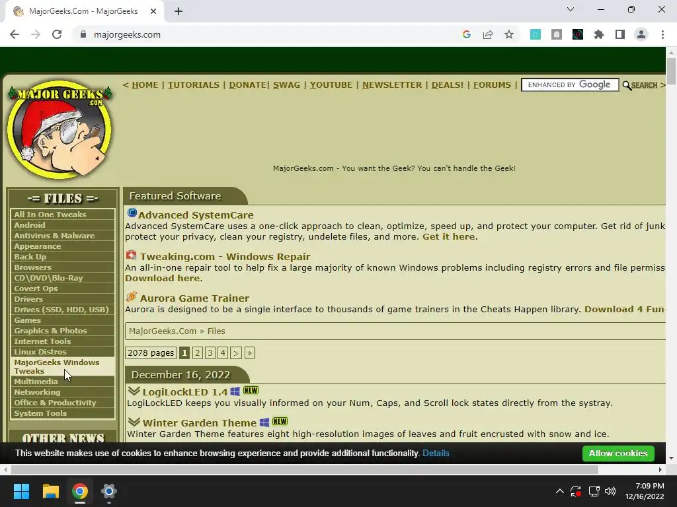This screenshot has height=507, width=677.
Task: Bookmark this page with the star icon
Action: (509, 34)
